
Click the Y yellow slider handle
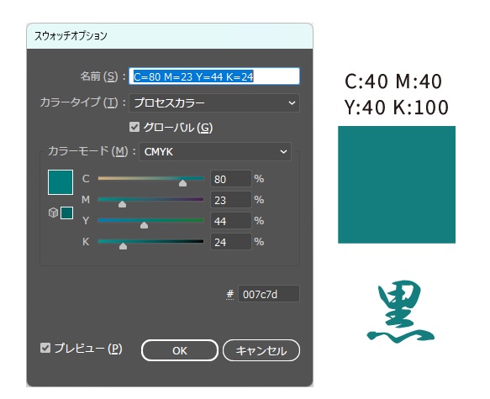coord(144,225)
